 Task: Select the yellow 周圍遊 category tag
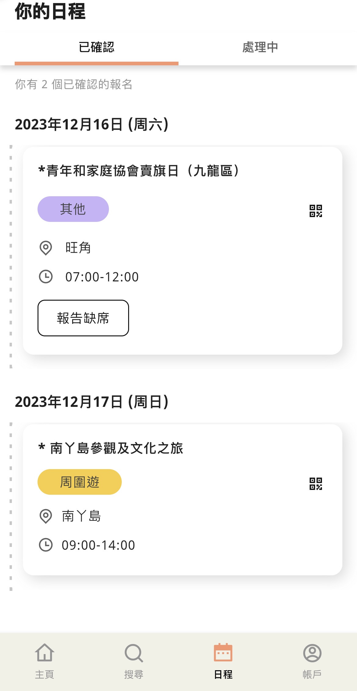80,482
